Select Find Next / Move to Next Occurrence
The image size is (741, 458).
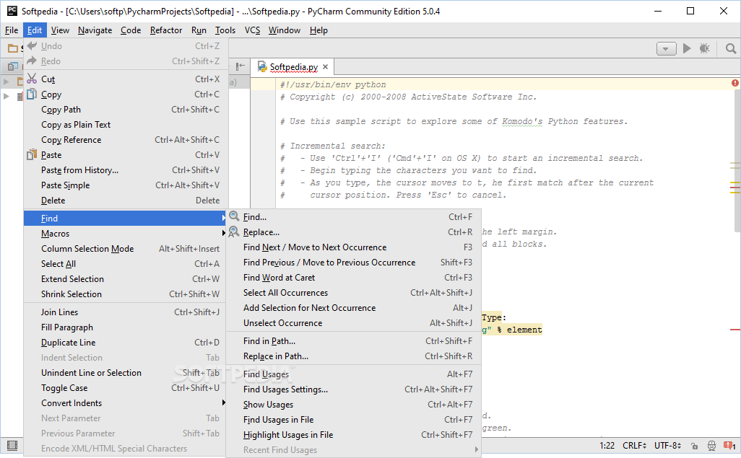(x=353, y=247)
